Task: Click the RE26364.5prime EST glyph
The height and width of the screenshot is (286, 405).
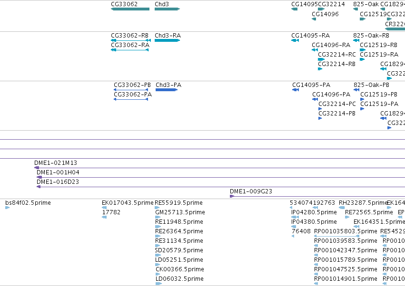Action: tap(158, 236)
